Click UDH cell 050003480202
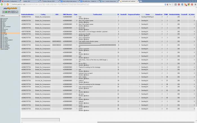 [57, 45]
